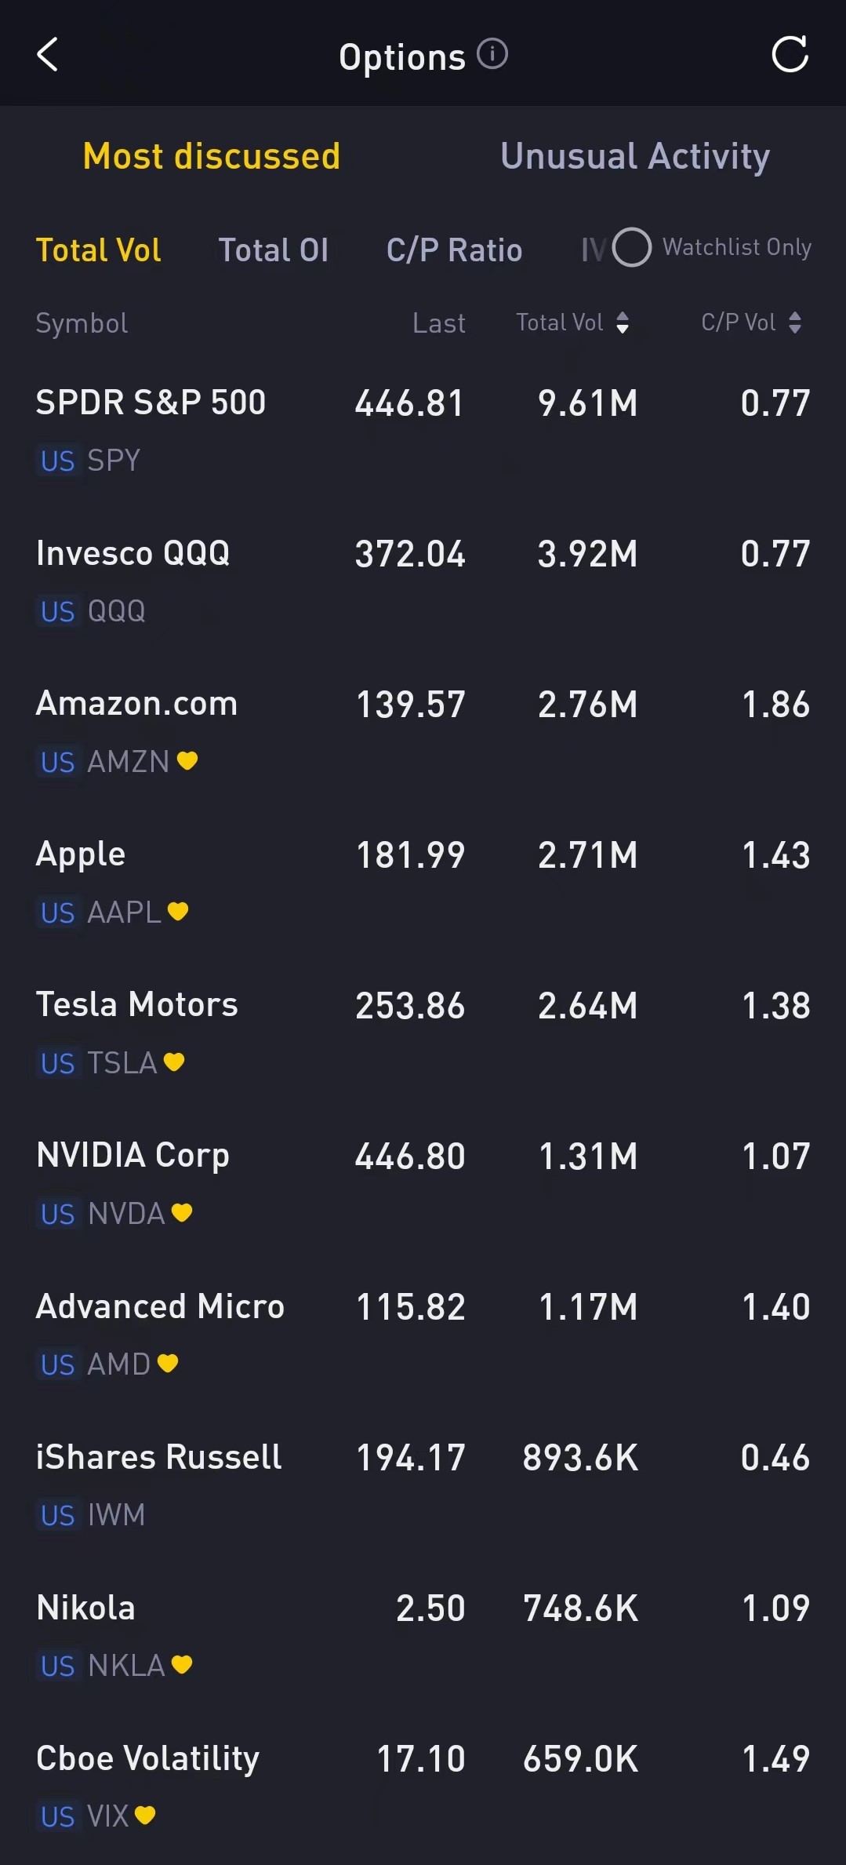Enable the Watchlist Only radio button
Screen dimensions: 846x1865
(632, 247)
